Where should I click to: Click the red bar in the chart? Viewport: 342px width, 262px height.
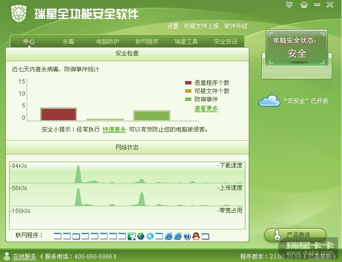click(x=58, y=115)
